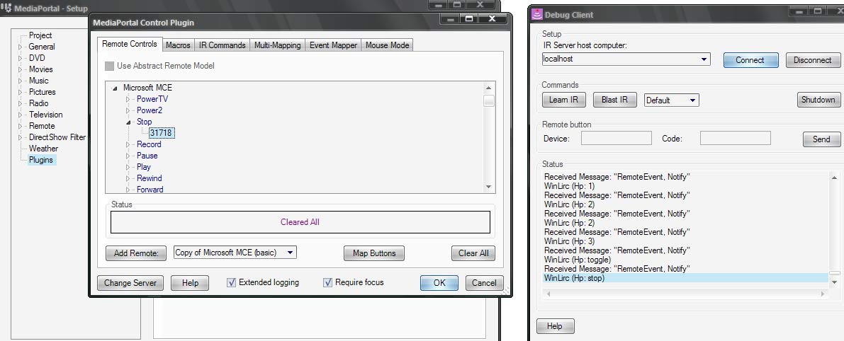Open the Copy of Microsoft MCE remote dropdown
The width and height of the screenshot is (844, 341).
[291, 253]
